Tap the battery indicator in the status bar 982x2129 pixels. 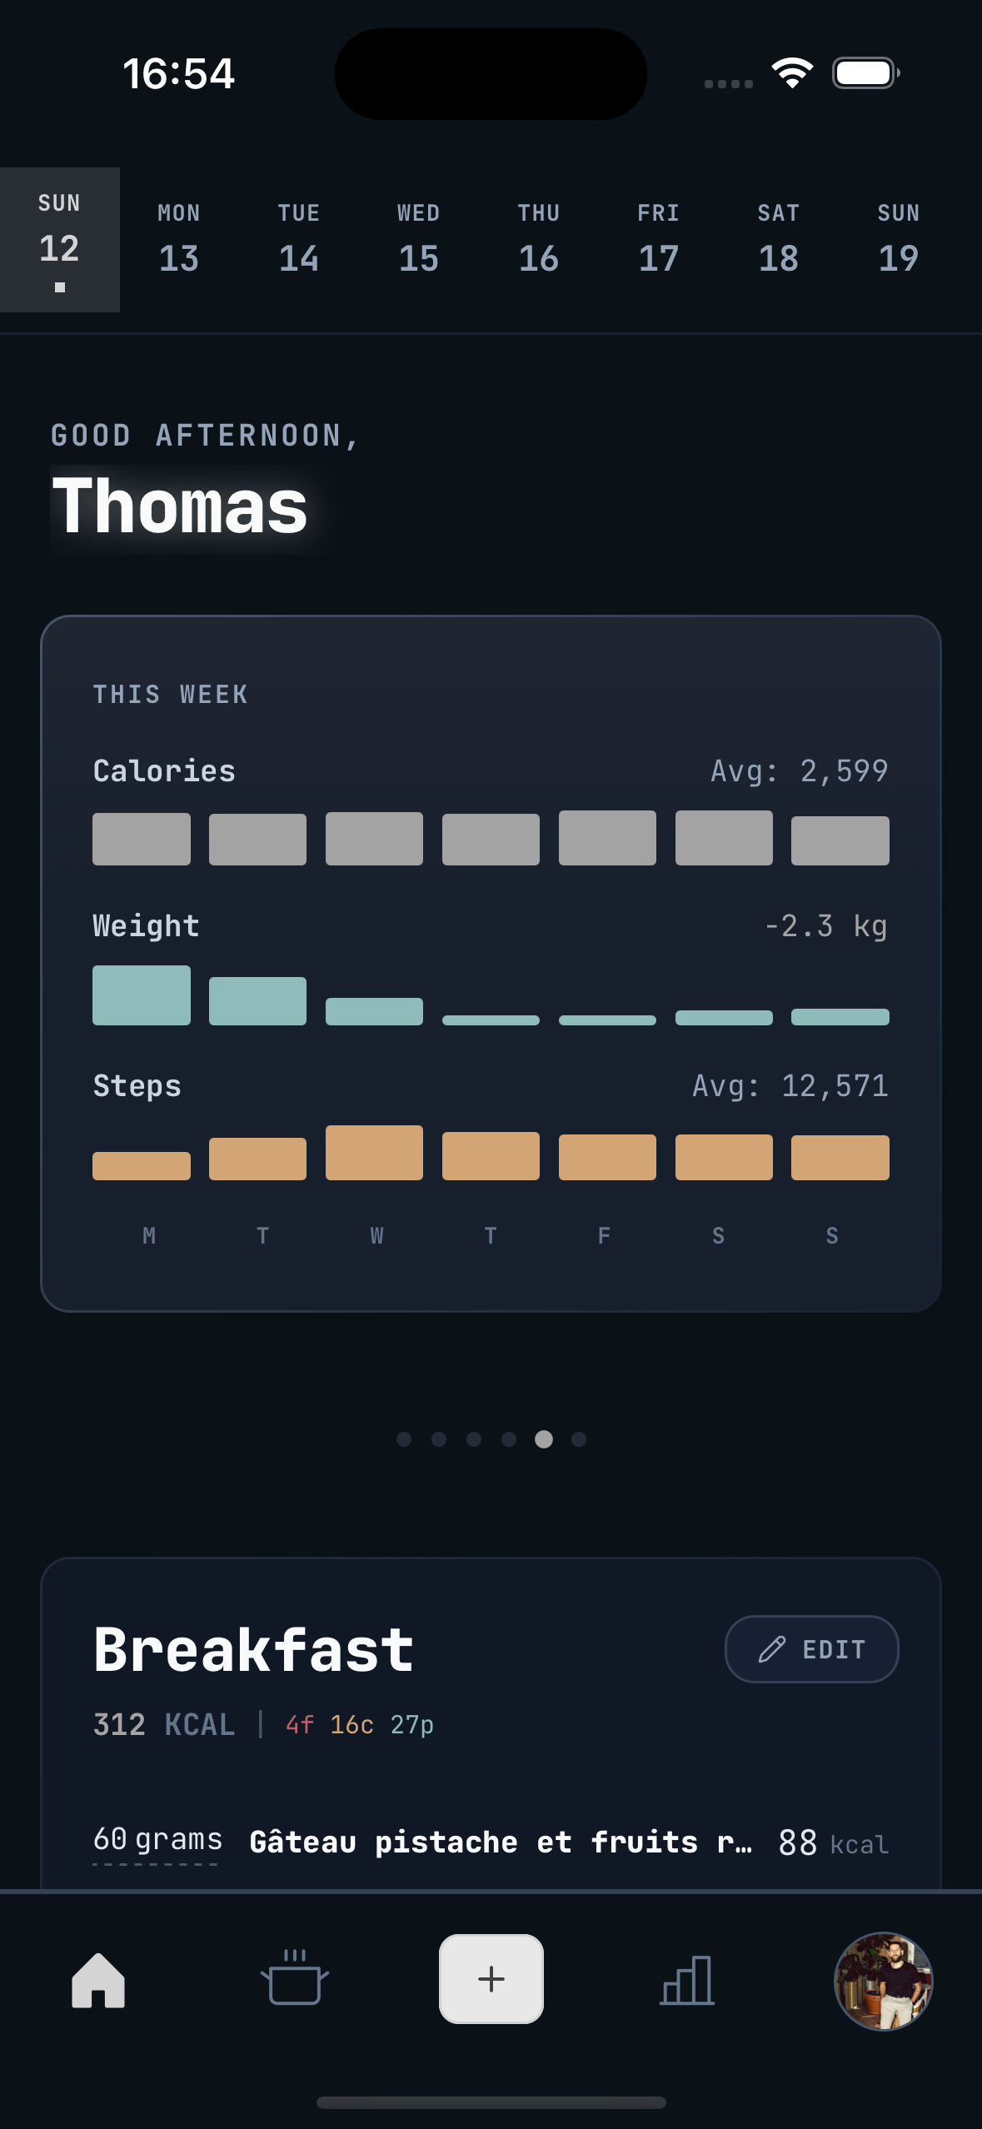tap(863, 73)
